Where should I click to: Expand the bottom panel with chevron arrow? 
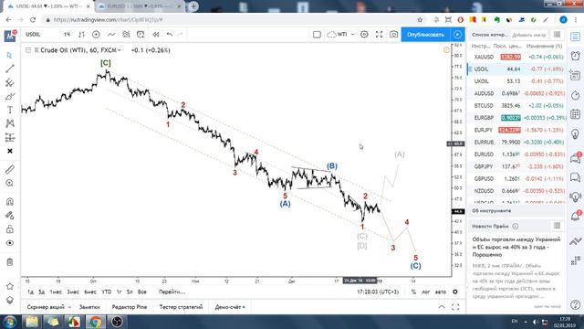[442, 307]
